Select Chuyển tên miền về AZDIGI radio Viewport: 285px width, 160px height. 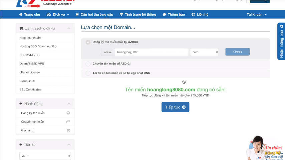coord(88,64)
